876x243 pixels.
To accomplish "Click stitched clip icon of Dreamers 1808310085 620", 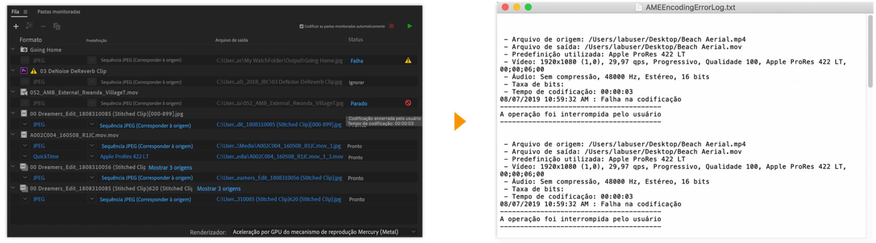I will click(24, 188).
